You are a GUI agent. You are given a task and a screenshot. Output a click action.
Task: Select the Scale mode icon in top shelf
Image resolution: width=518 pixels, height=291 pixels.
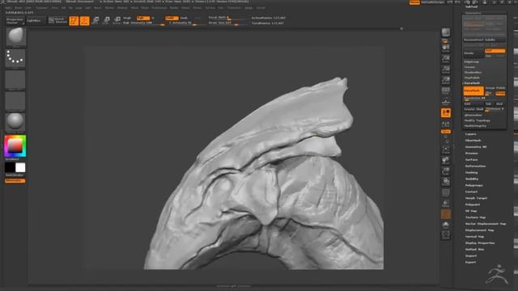coord(106,20)
